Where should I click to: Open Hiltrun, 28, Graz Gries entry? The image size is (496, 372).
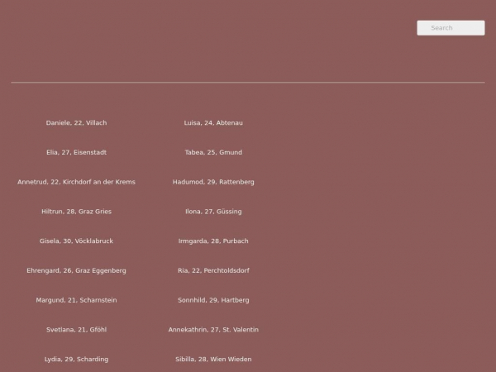76,212
